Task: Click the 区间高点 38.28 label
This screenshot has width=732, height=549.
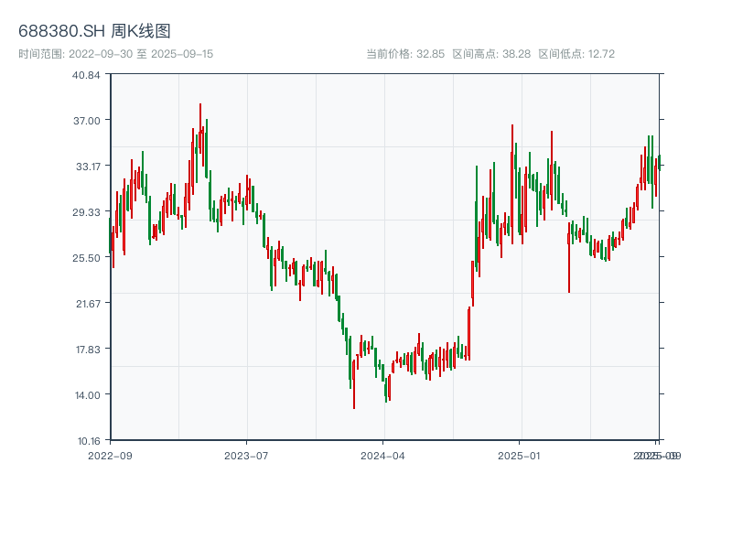Action: pos(491,54)
